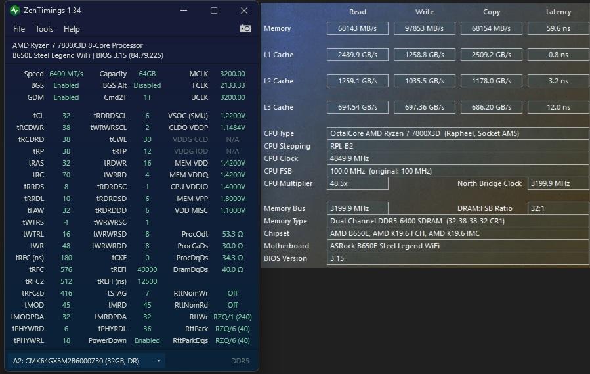590x374 pixels.
Task: Click the Motherboard ASRock B650E Steel Legend field
Action: 458,246
